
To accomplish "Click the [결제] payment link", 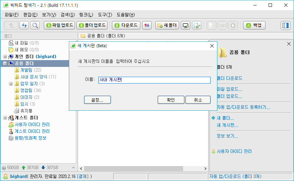I will pyautogui.click(x=83, y=177).
